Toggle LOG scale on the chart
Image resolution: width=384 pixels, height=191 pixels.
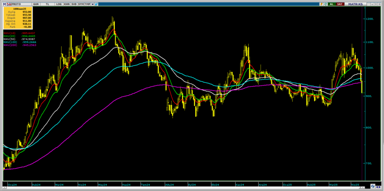[59, 4]
